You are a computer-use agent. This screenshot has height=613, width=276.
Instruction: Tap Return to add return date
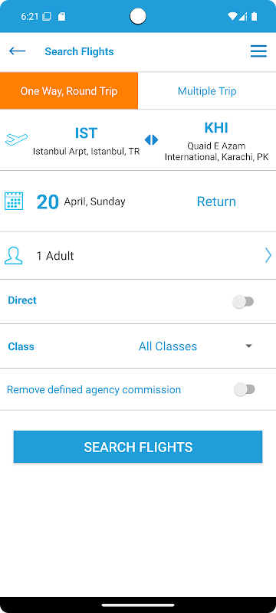(x=216, y=202)
